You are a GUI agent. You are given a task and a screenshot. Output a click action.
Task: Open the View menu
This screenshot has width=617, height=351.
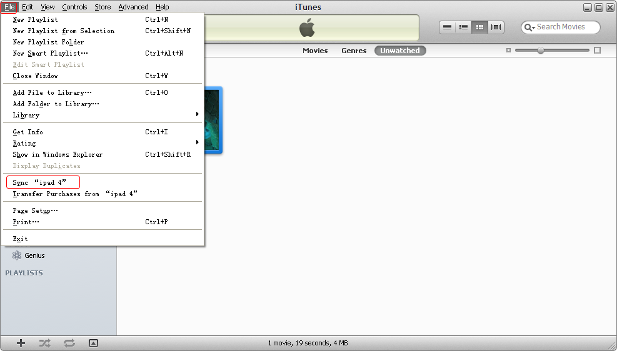[x=48, y=7]
